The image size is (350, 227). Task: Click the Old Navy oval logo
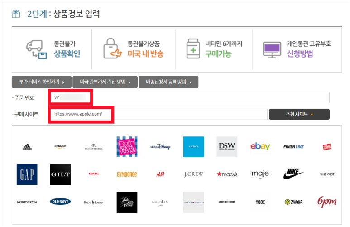[x=60, y=202]
